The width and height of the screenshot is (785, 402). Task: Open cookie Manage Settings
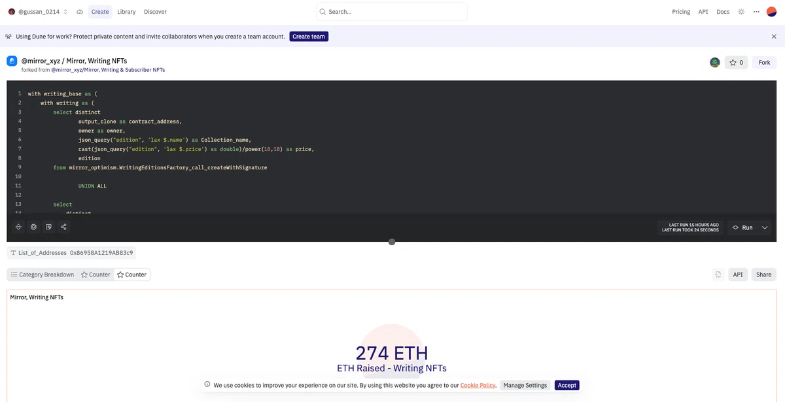point(525,385)
